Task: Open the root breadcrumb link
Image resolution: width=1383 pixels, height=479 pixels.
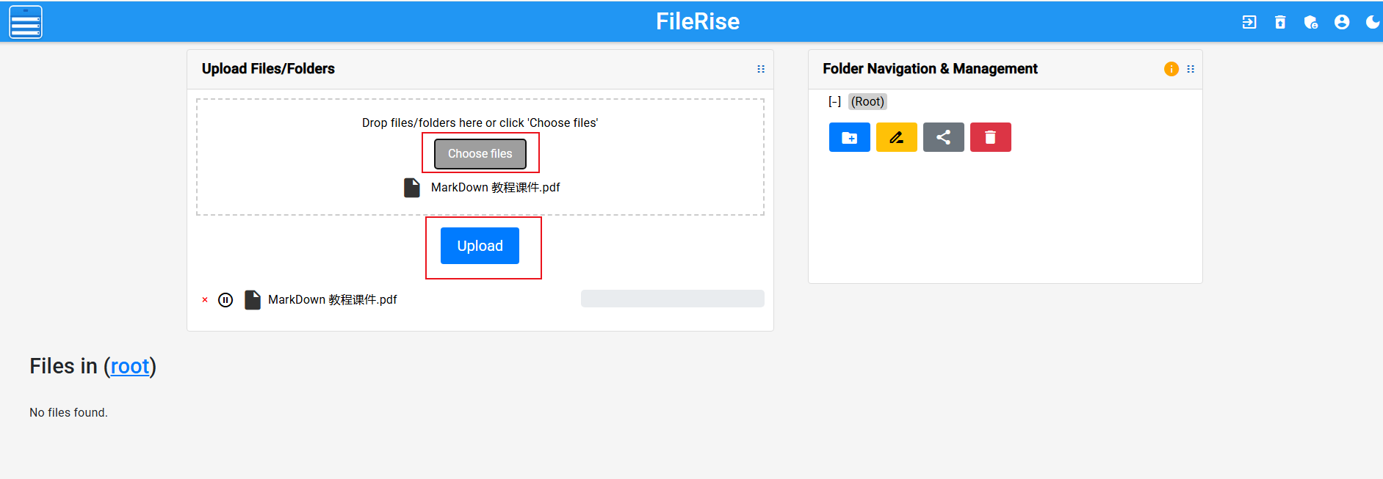Action: click(x=130, y=366)
